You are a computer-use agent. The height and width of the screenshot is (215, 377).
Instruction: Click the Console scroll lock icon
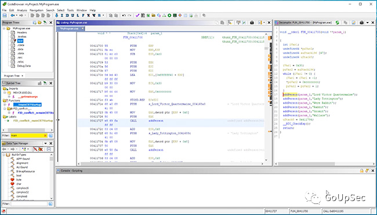tap(361, 170)
